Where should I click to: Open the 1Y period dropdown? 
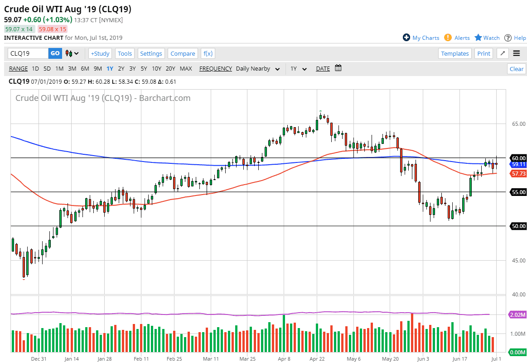[x=299, y=69]
